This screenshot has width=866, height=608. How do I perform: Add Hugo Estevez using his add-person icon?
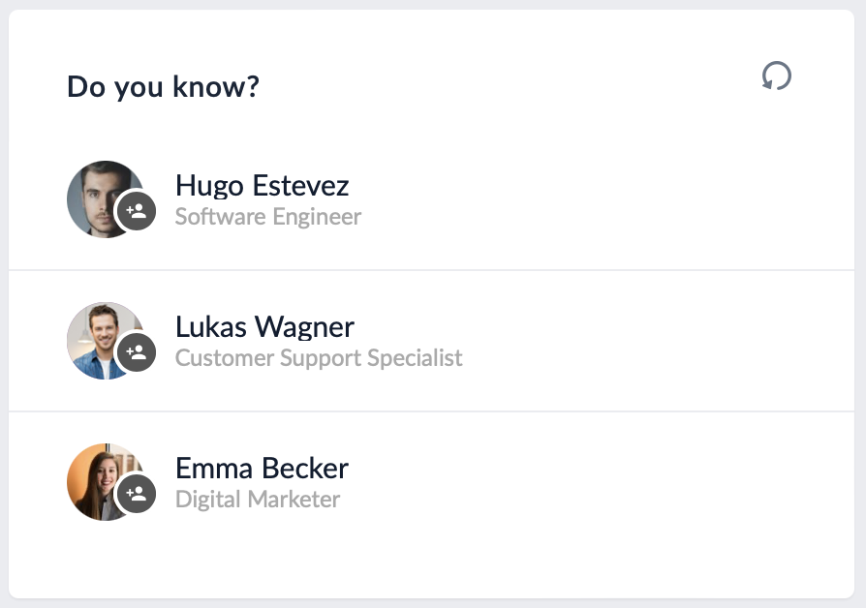coord(135,212)
